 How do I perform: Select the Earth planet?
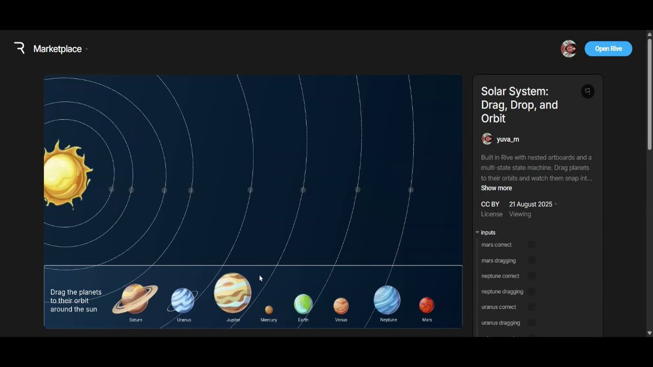coord(303,304)
